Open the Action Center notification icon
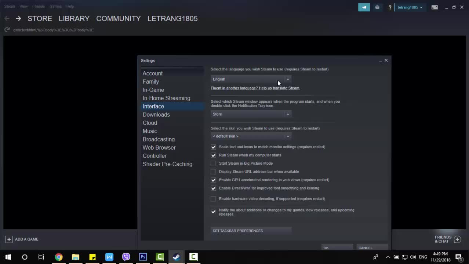 tap(458, 257)
